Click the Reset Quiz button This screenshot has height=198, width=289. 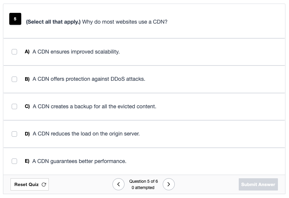(30, 184)
